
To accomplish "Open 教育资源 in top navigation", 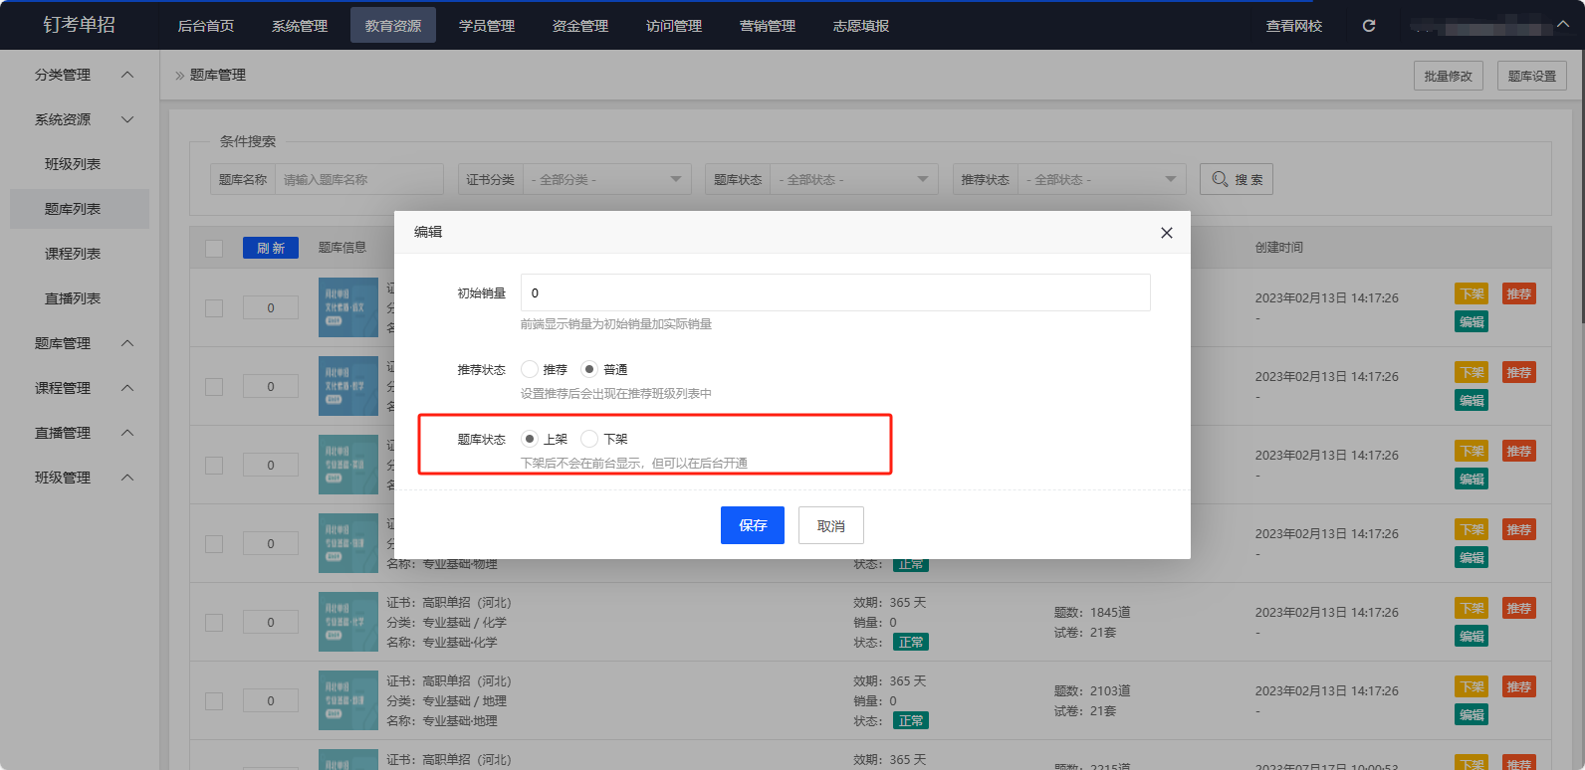I will click(393, 26).
